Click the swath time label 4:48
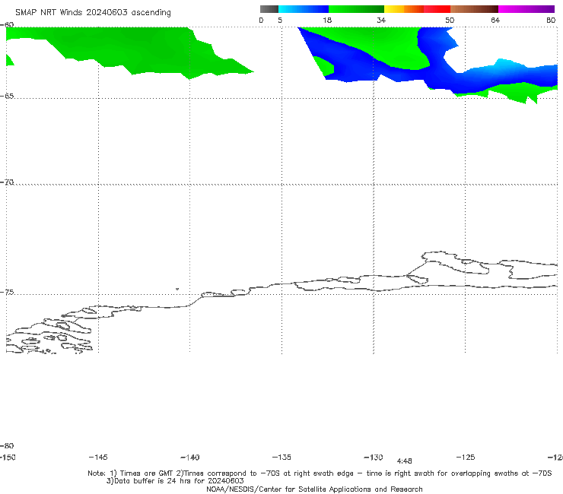The image size is (563, 494). pyautogui.click(x=404, y=461)
